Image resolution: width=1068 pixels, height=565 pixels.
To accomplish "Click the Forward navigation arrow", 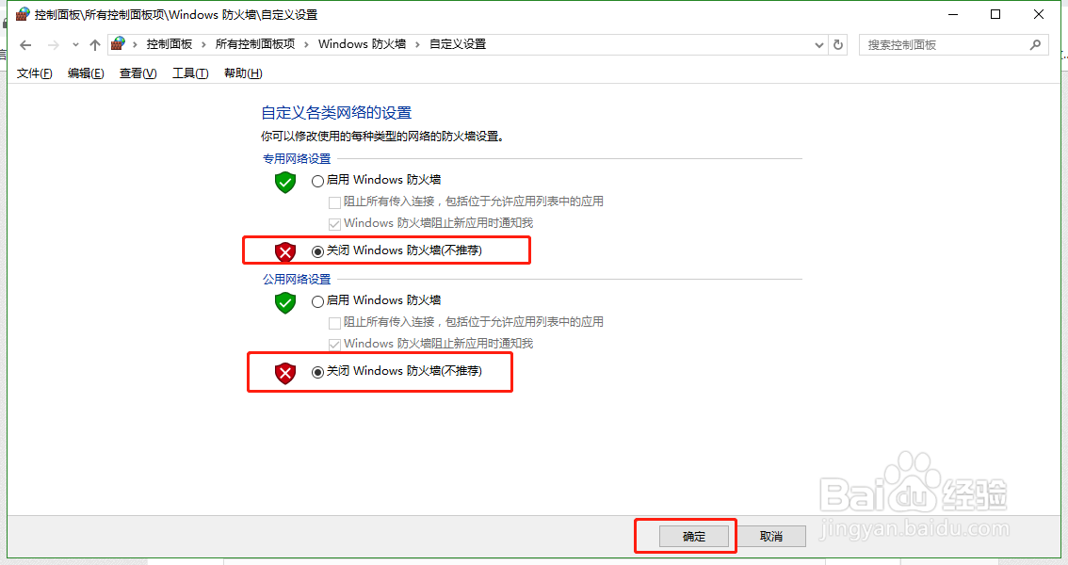I will [53, 45].
